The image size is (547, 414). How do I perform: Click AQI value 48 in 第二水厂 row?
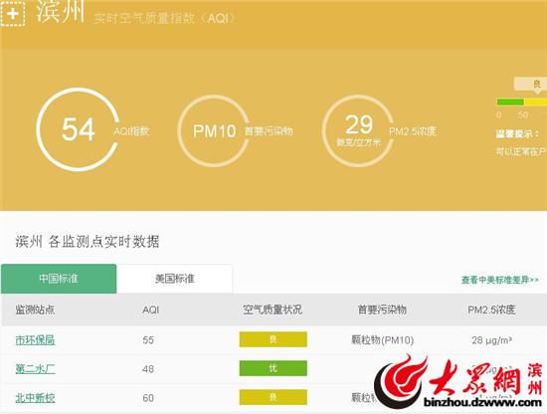tap(148, 369)
